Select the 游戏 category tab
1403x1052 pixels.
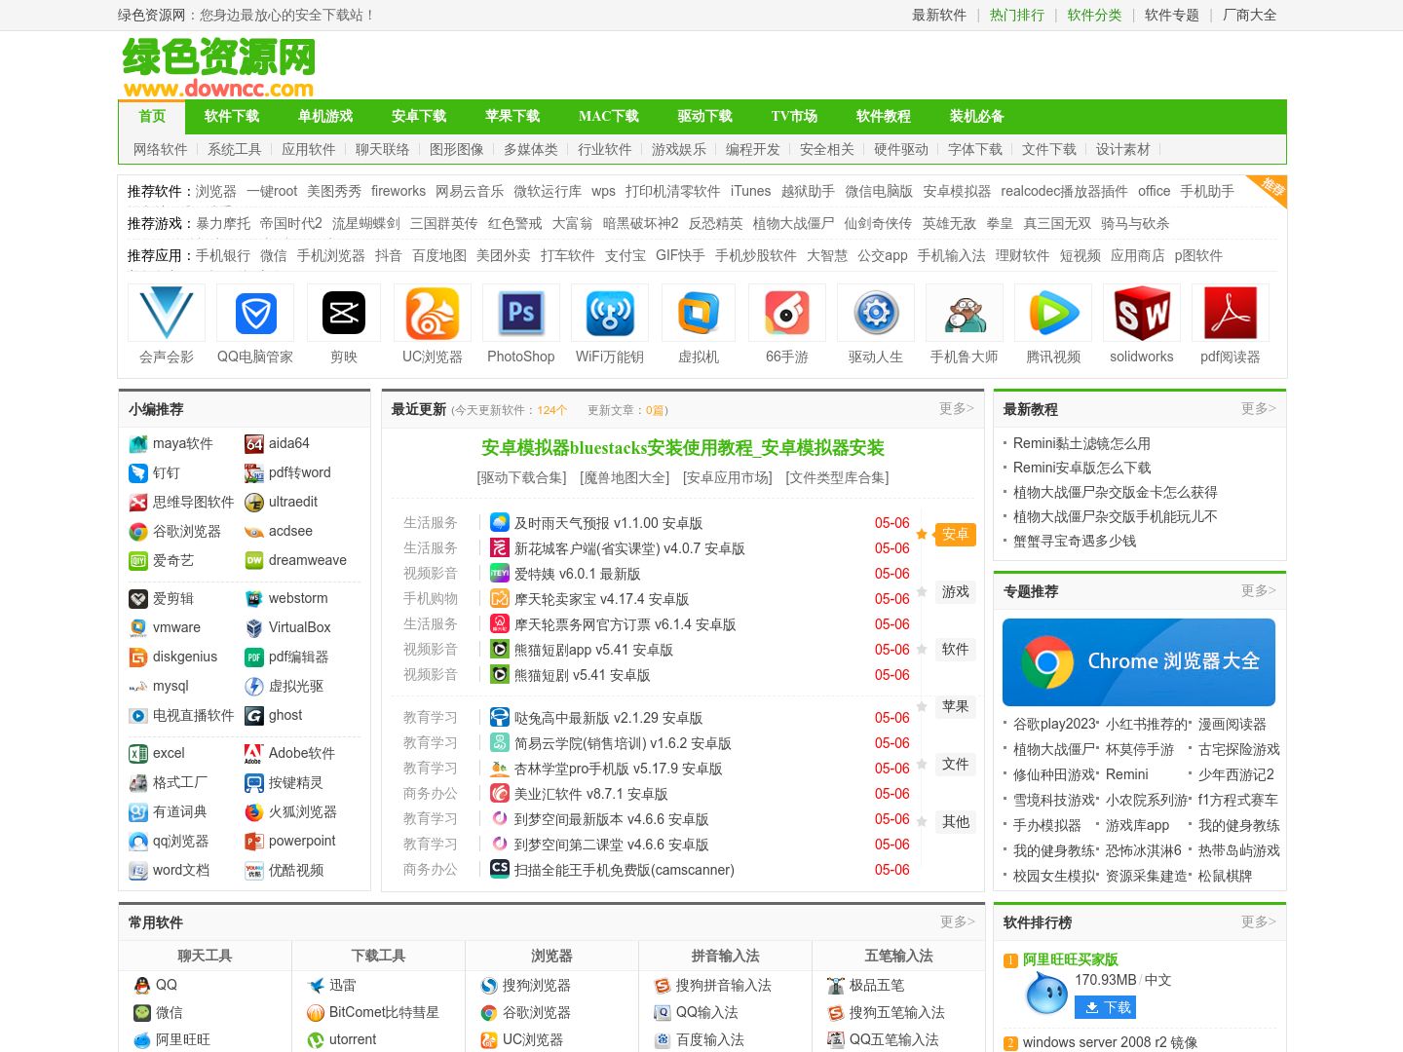tap(955, 591)
